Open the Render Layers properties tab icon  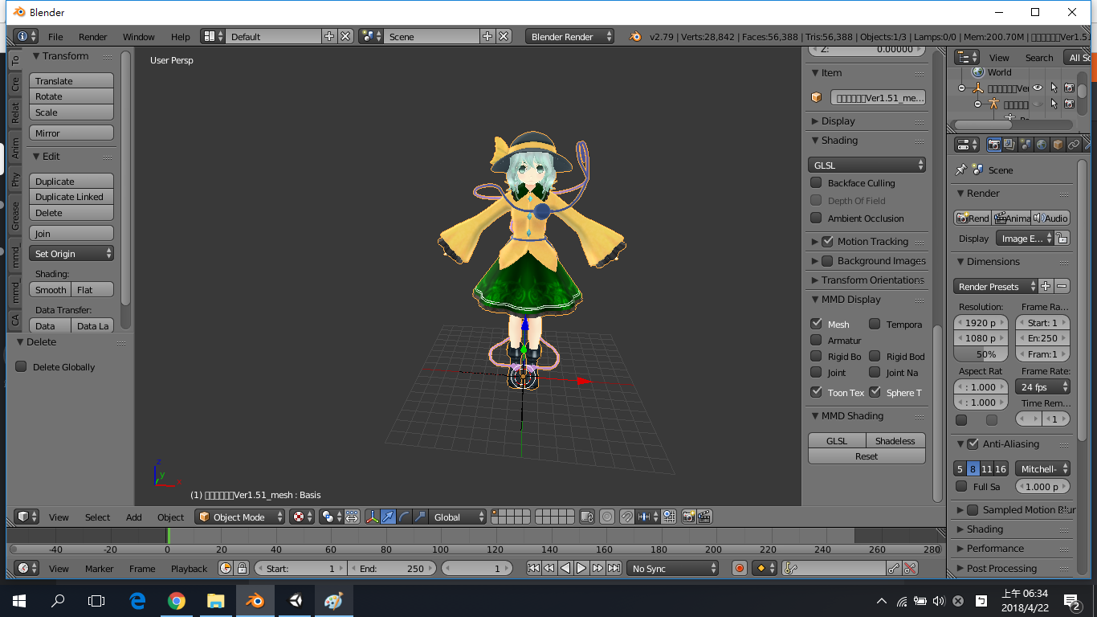[x=1009, y=145]
